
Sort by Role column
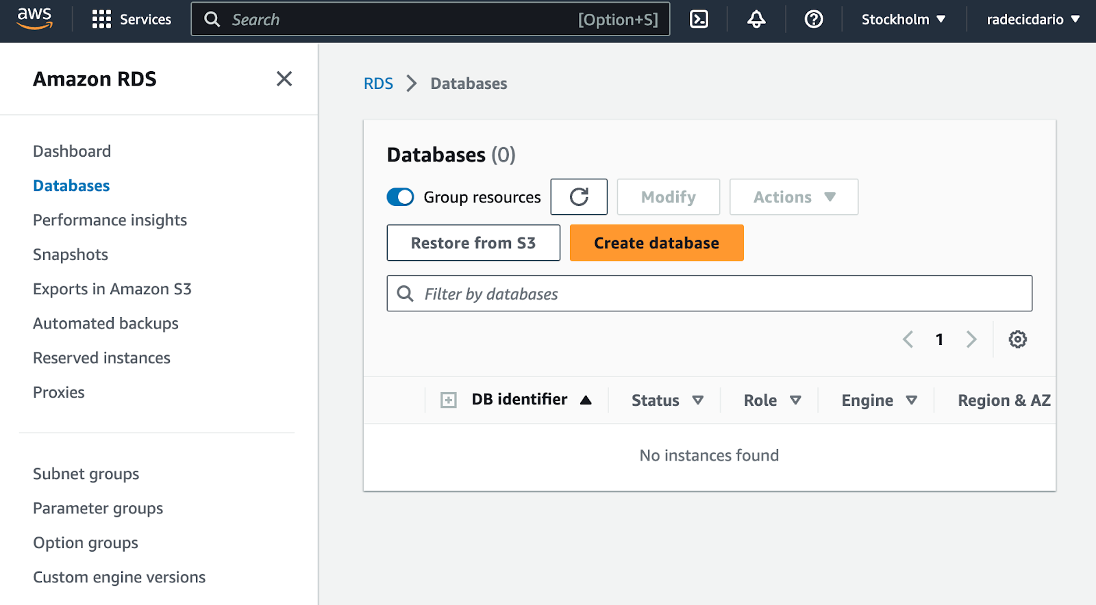(772, 400)
